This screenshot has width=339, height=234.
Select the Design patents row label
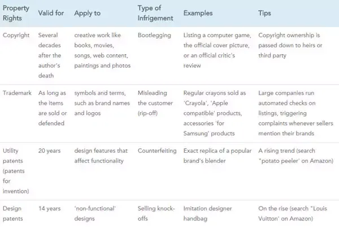point(13,214)
